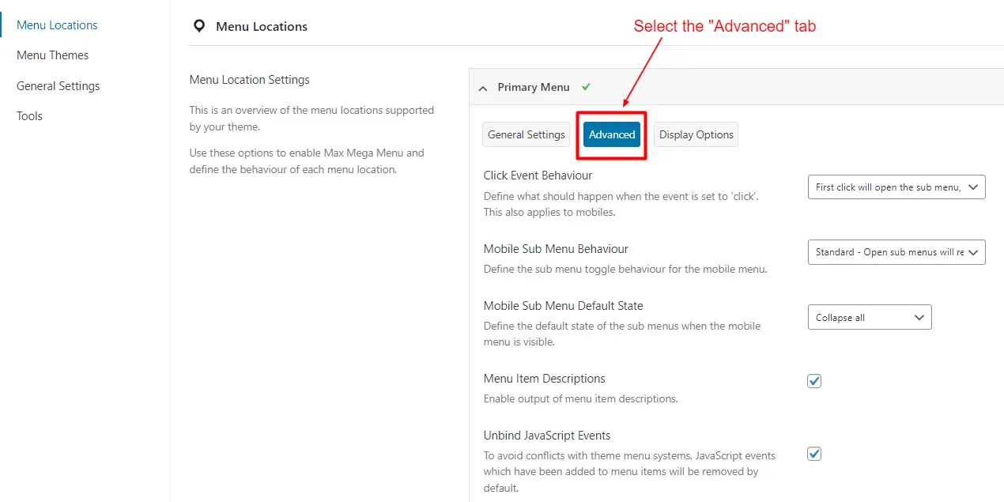Click the Primary Menu panel header

535,87
